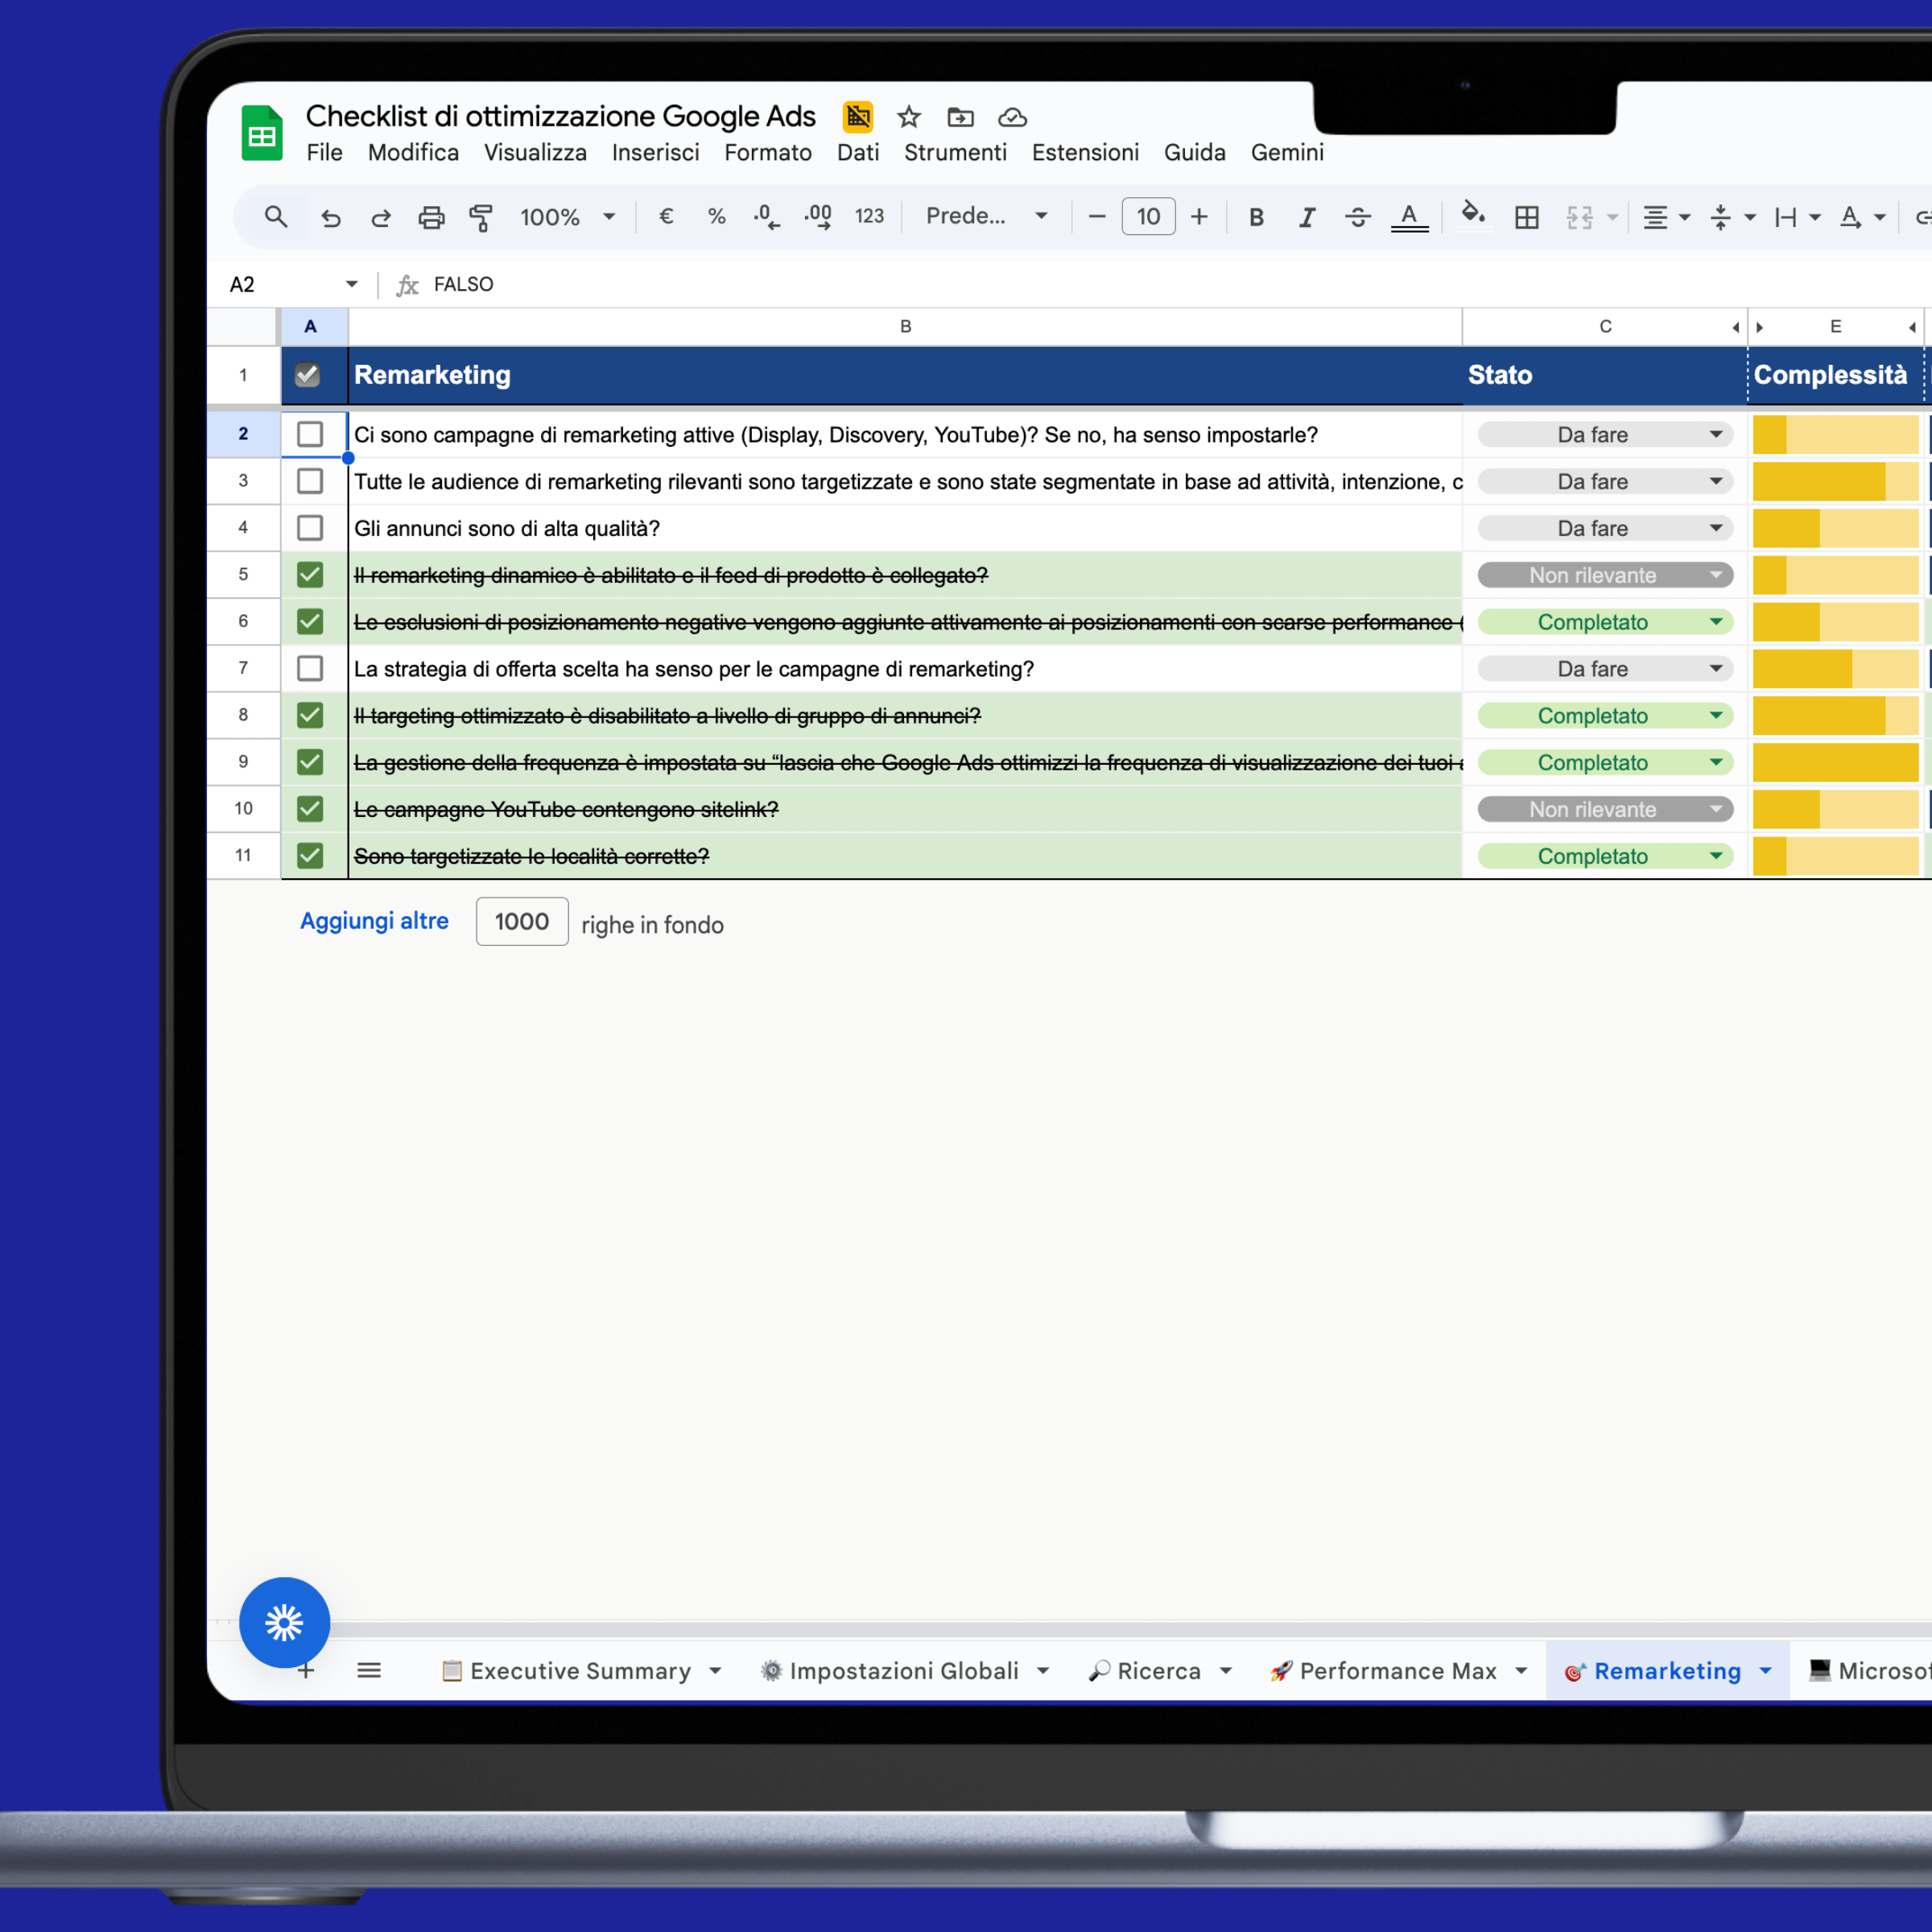Toggle the header checkbox in the Remarketing row
Image resolution: width=1932 pixels, height=1932 pixels.
[x=308, y=375]
